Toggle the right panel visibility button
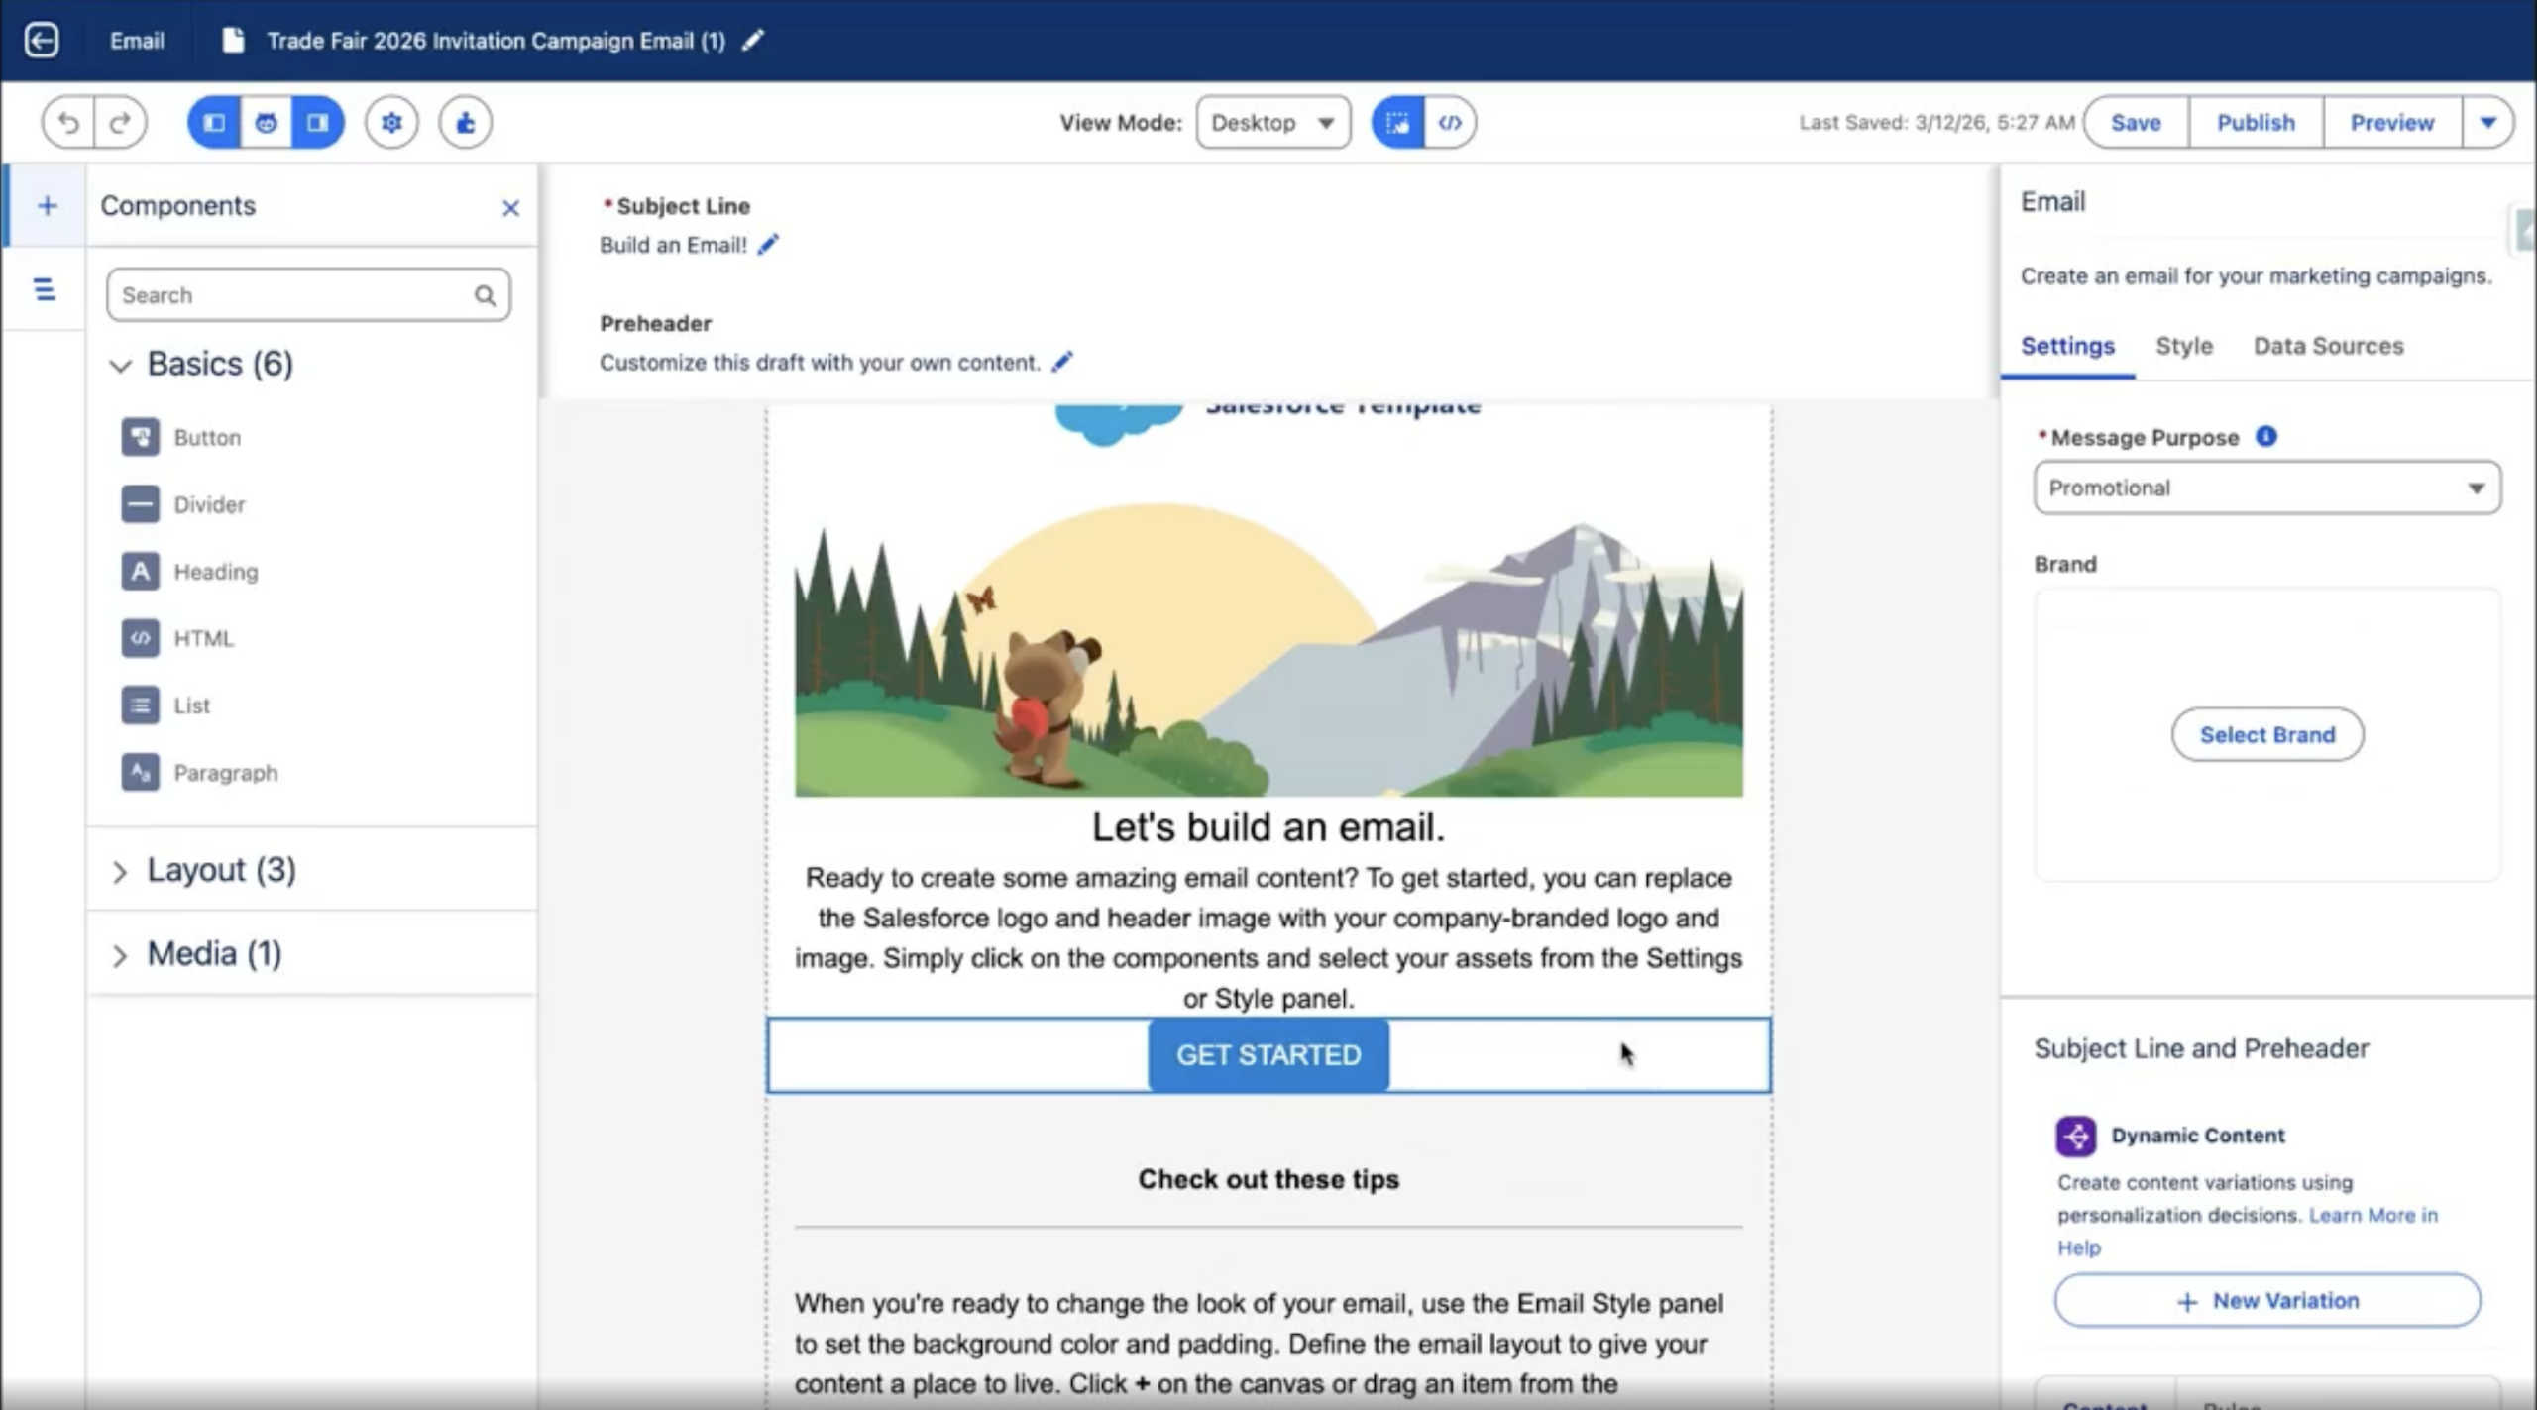This screenshot has height=1410, width=2537. pyautogui.click(x=317, y=123)
